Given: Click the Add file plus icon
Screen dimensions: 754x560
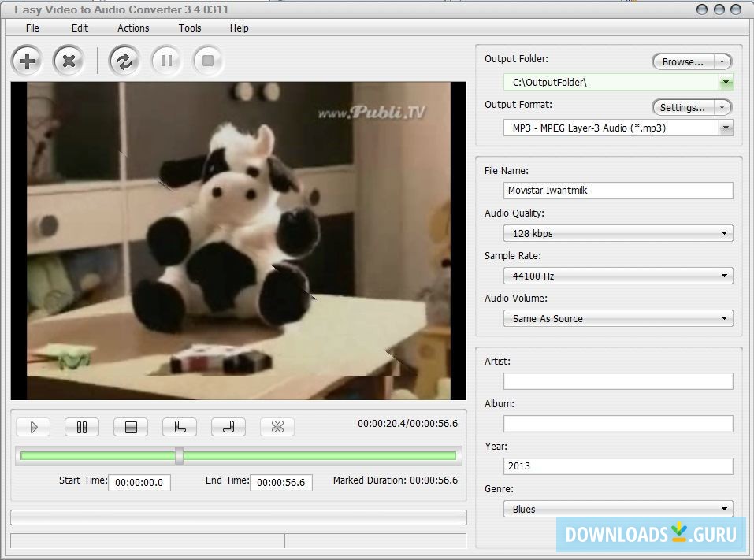Looking at the screenshot, I should click(28, 61).
